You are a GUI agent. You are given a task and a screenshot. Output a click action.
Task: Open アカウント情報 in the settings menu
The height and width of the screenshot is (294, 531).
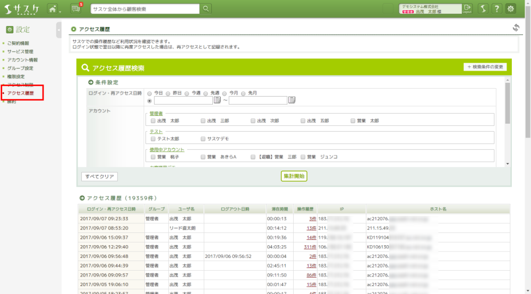(22, 60)
